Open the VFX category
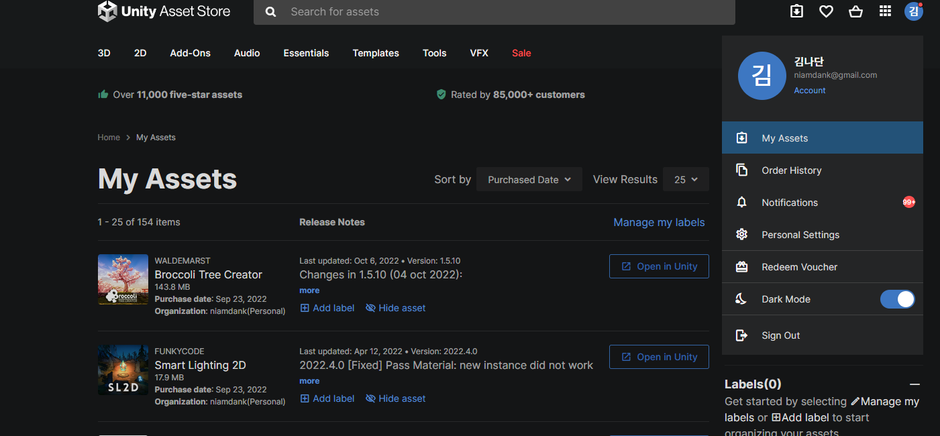The height and width of the screenshot is (436, 940). click(x=479, y=53)
